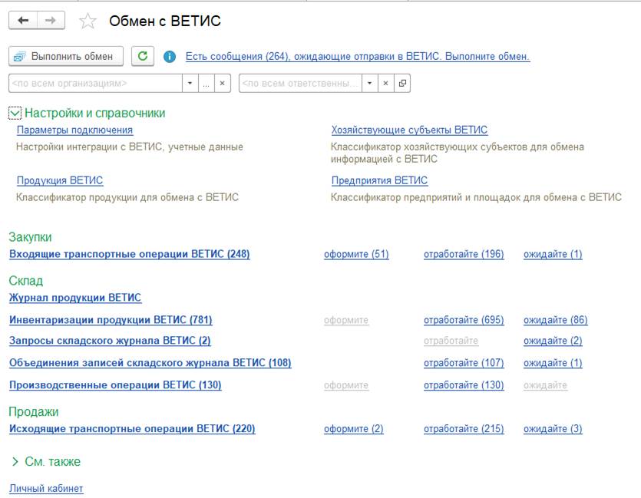Collapse the Настройки и справочники section
The height and width of the screenshot is (498, 641).
[x=15, y=113]
